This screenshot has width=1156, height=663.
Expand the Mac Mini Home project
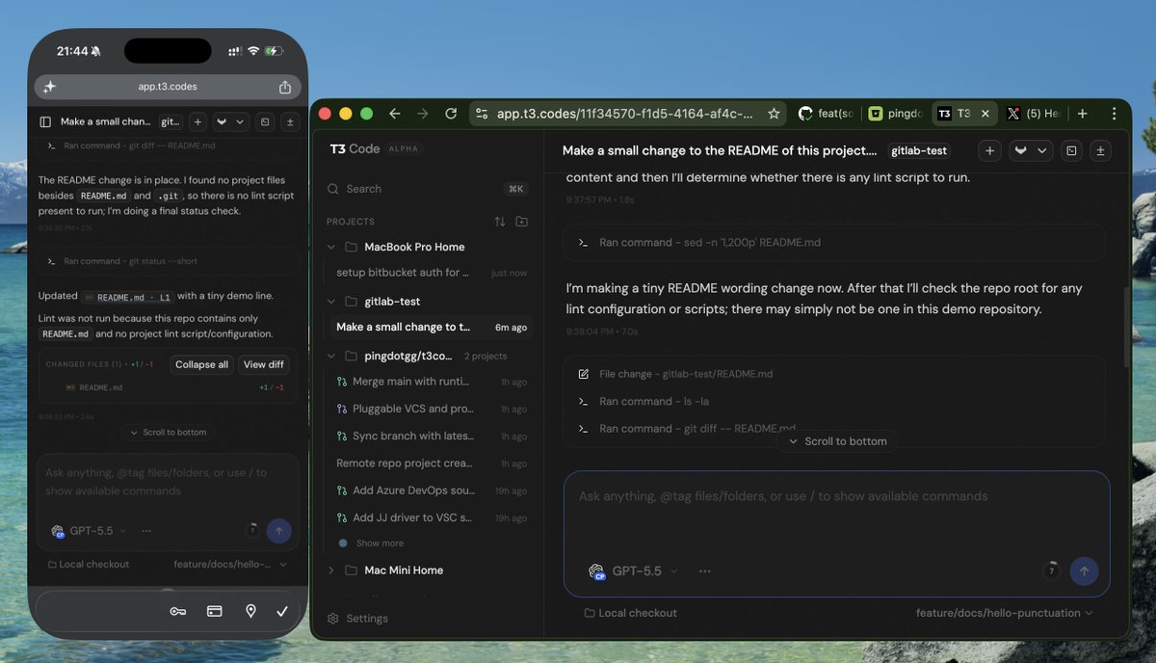click(331, 570)
